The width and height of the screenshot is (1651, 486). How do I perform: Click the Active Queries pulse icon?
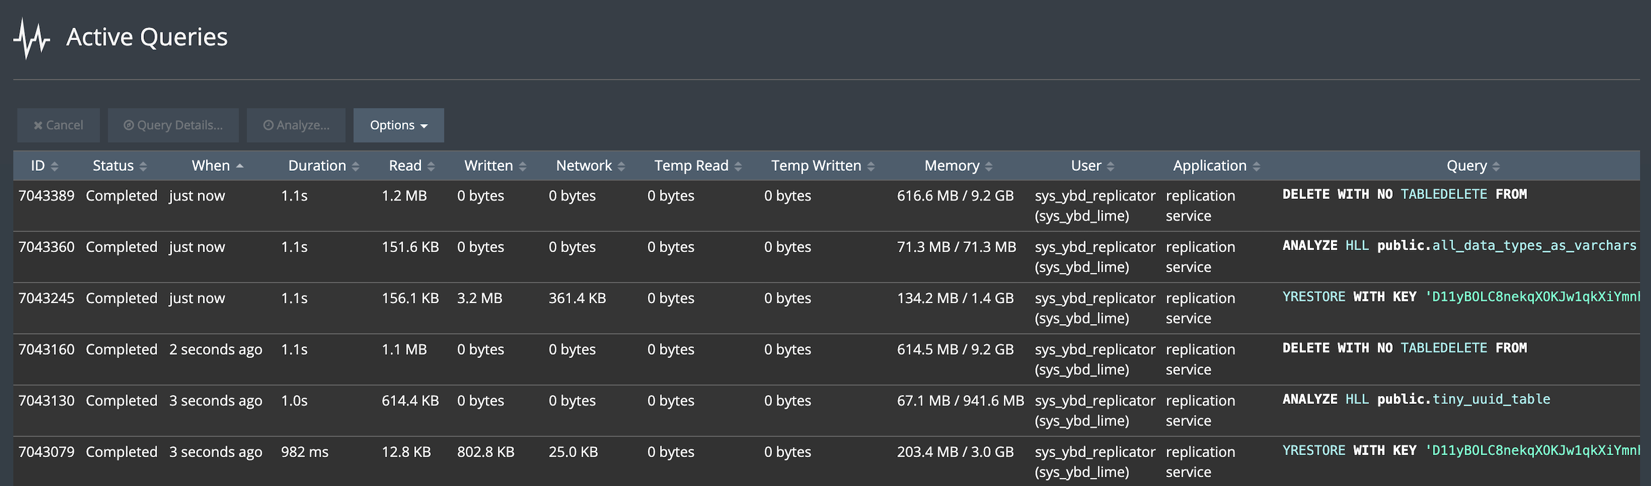tap(32, 39)
